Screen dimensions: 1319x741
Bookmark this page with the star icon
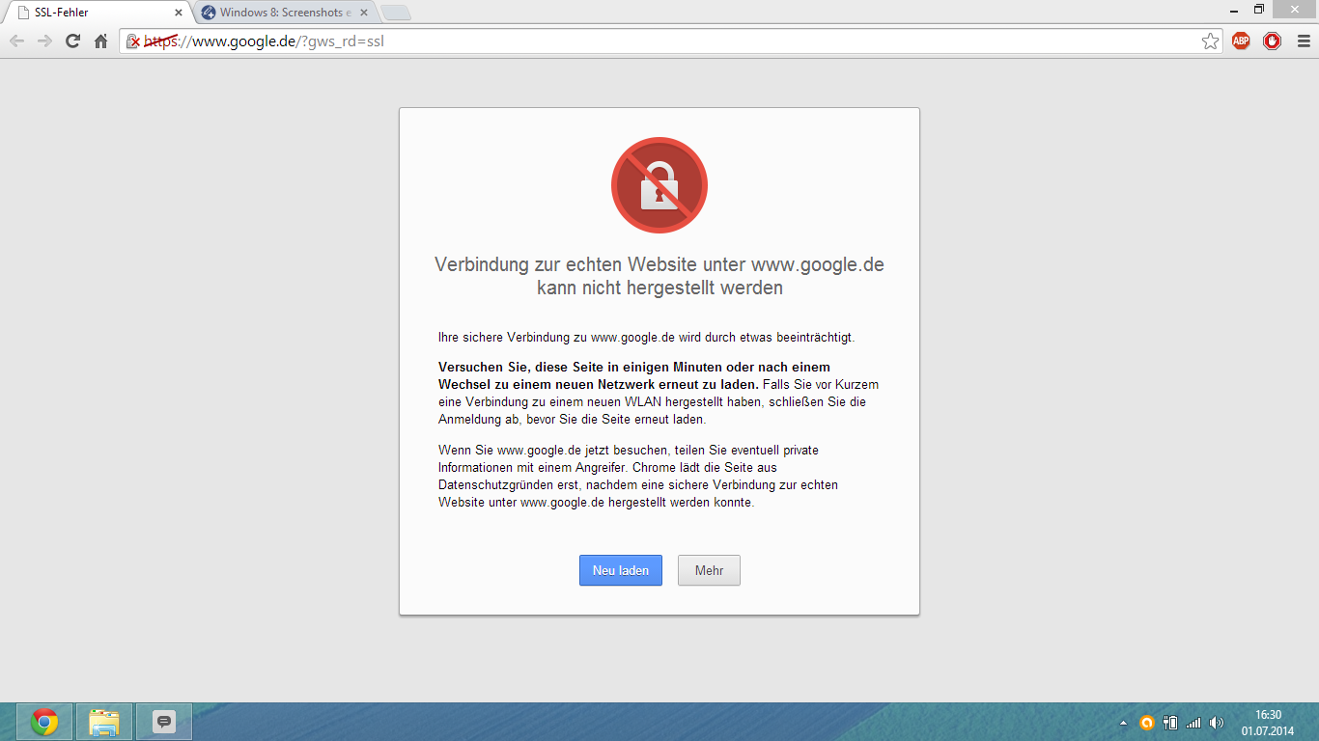tap(1210, 41)
